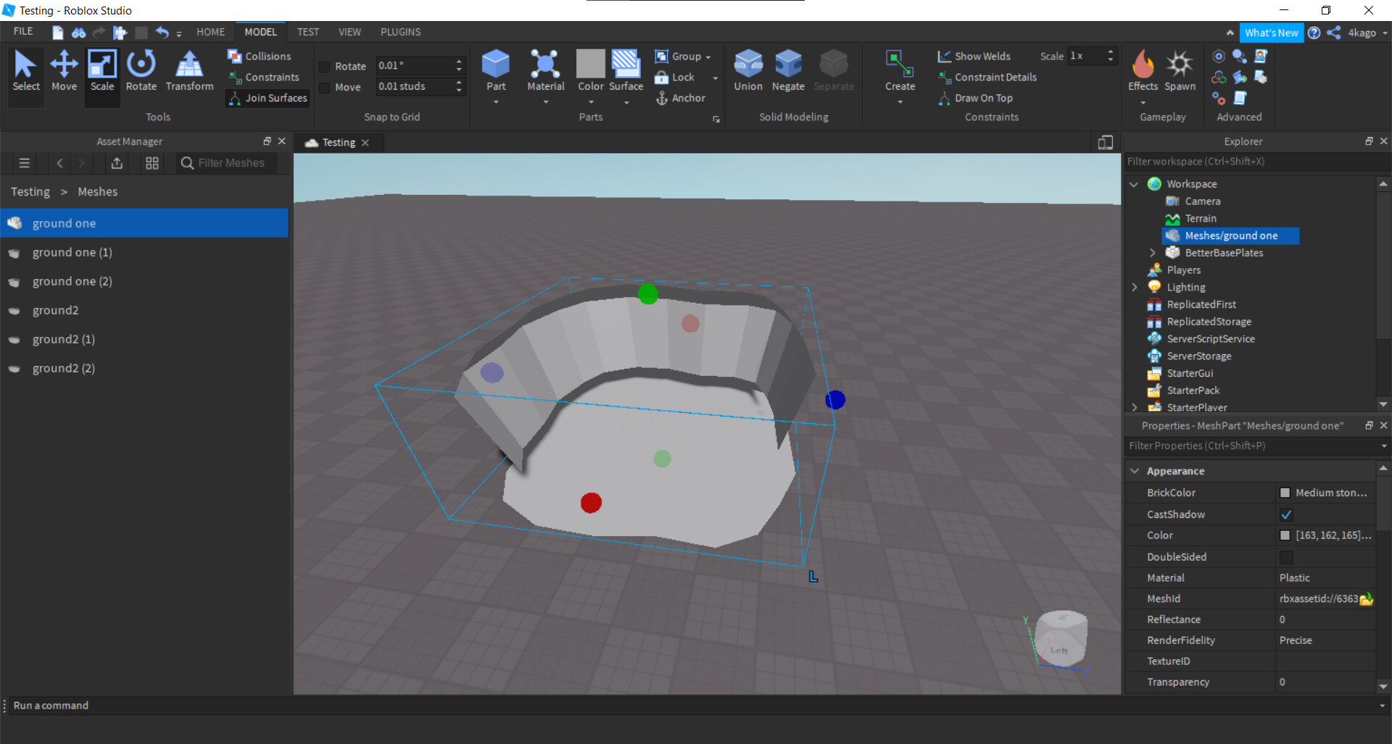This screenshot has width=1392, height=744.
Task: Click the bulk import upload icon
Action: (x=117, y=163)
